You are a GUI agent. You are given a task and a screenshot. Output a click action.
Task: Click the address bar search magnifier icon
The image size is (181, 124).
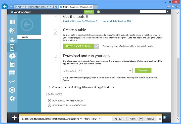tap(48, 7)
